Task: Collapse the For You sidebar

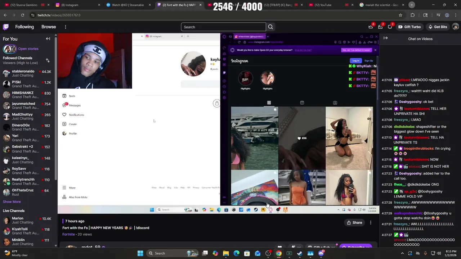Action: (x=48, y=39)
